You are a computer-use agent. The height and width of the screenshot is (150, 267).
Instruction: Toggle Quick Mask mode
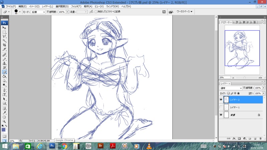coord(4,136)
